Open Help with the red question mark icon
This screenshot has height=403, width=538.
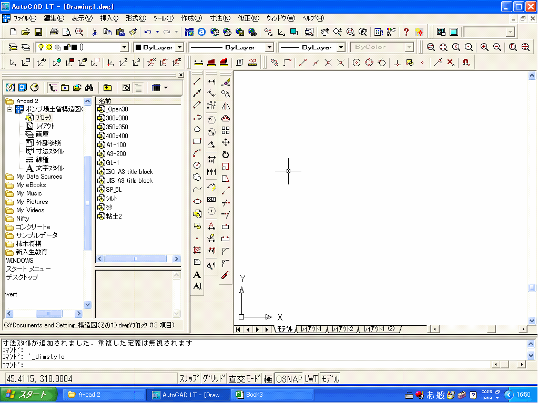click(406, 32)
